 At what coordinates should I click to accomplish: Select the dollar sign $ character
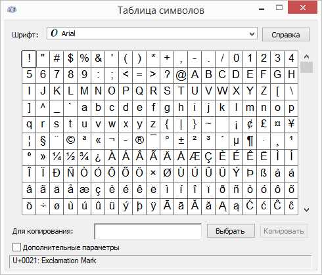(x=70, y=59)
